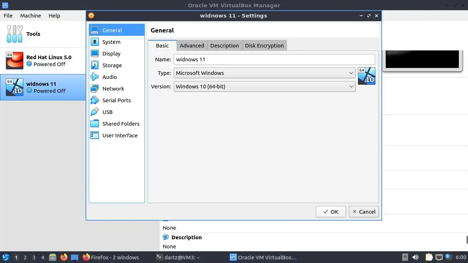The height and width of the screenshot is (263, 468).
Task: Open the clipboard manager tray icon
Action: tap(429, 258)
